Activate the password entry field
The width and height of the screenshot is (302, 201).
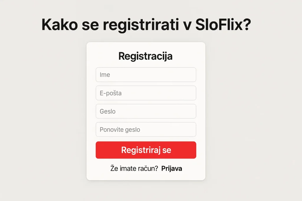[146, 111]
